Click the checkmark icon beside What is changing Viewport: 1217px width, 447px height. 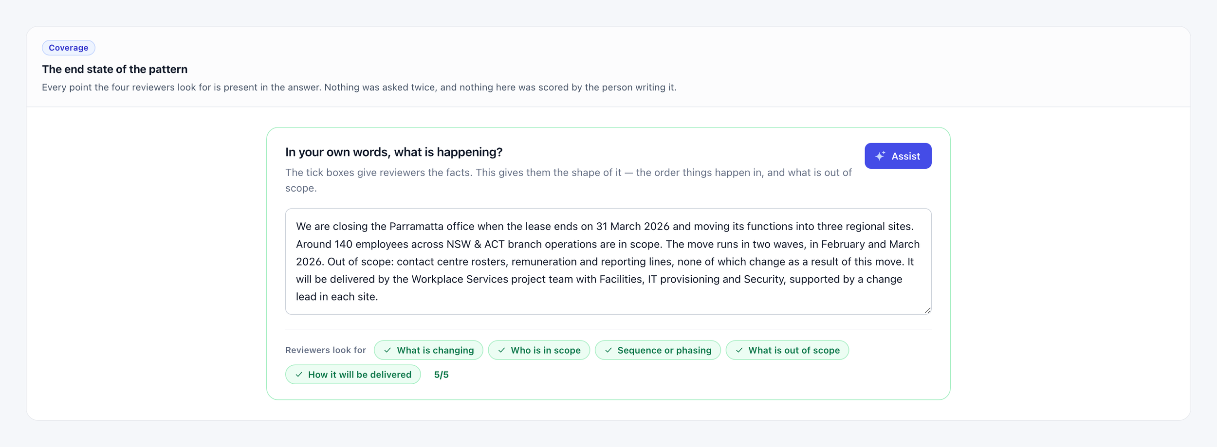pyautogui.click(x=387, y=350)
